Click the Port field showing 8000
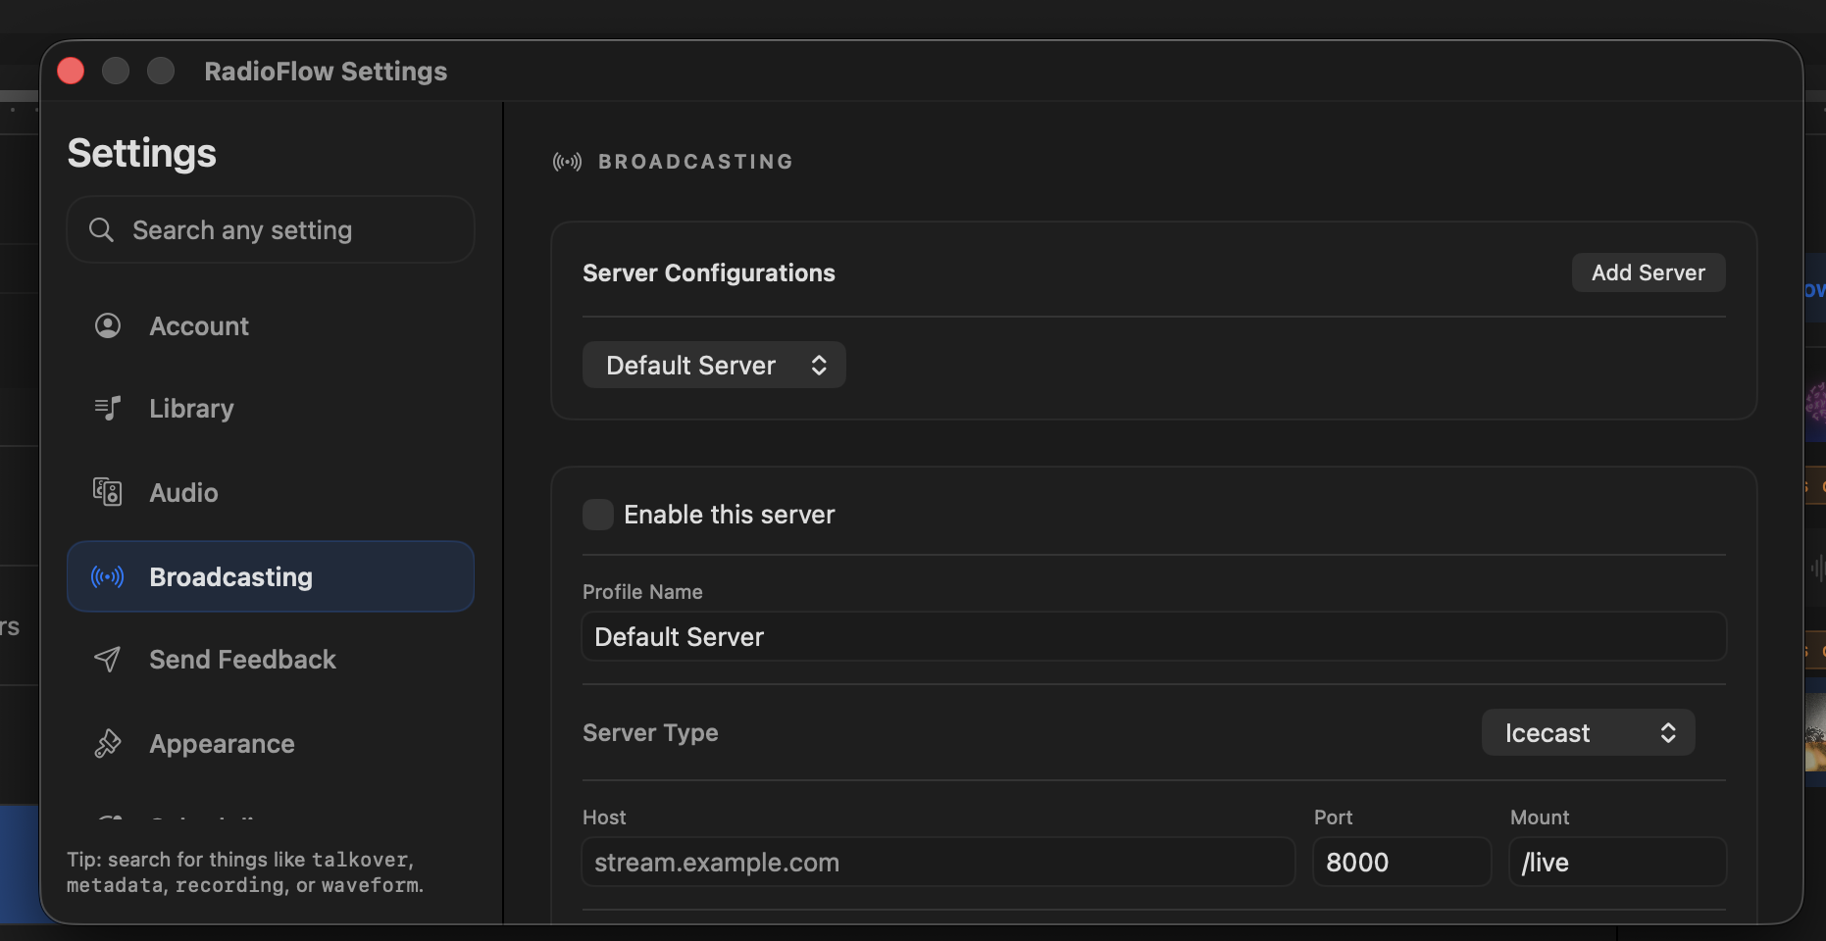Image resolution: width=1826 pixels, height=941 pixels. (1402, 863)
